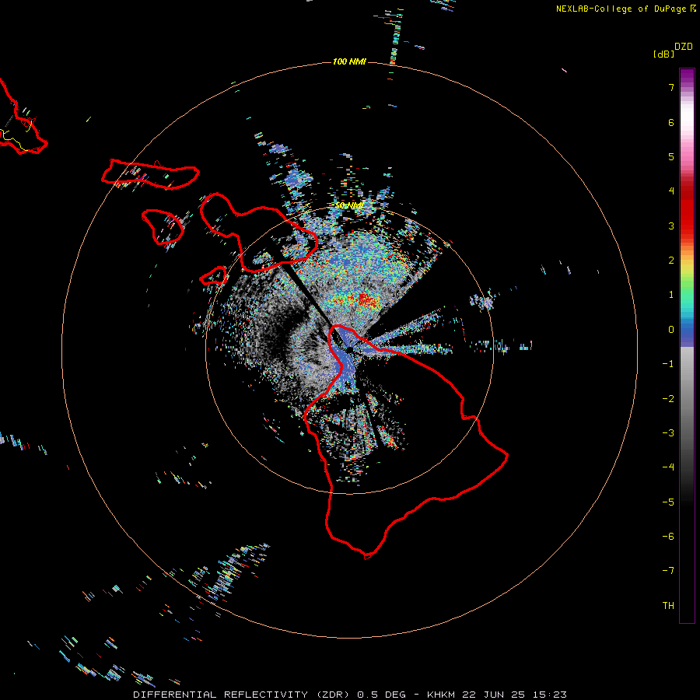Click the 3 value on the colorbar scale
The image size is (700, 700).
click(671, 226)
